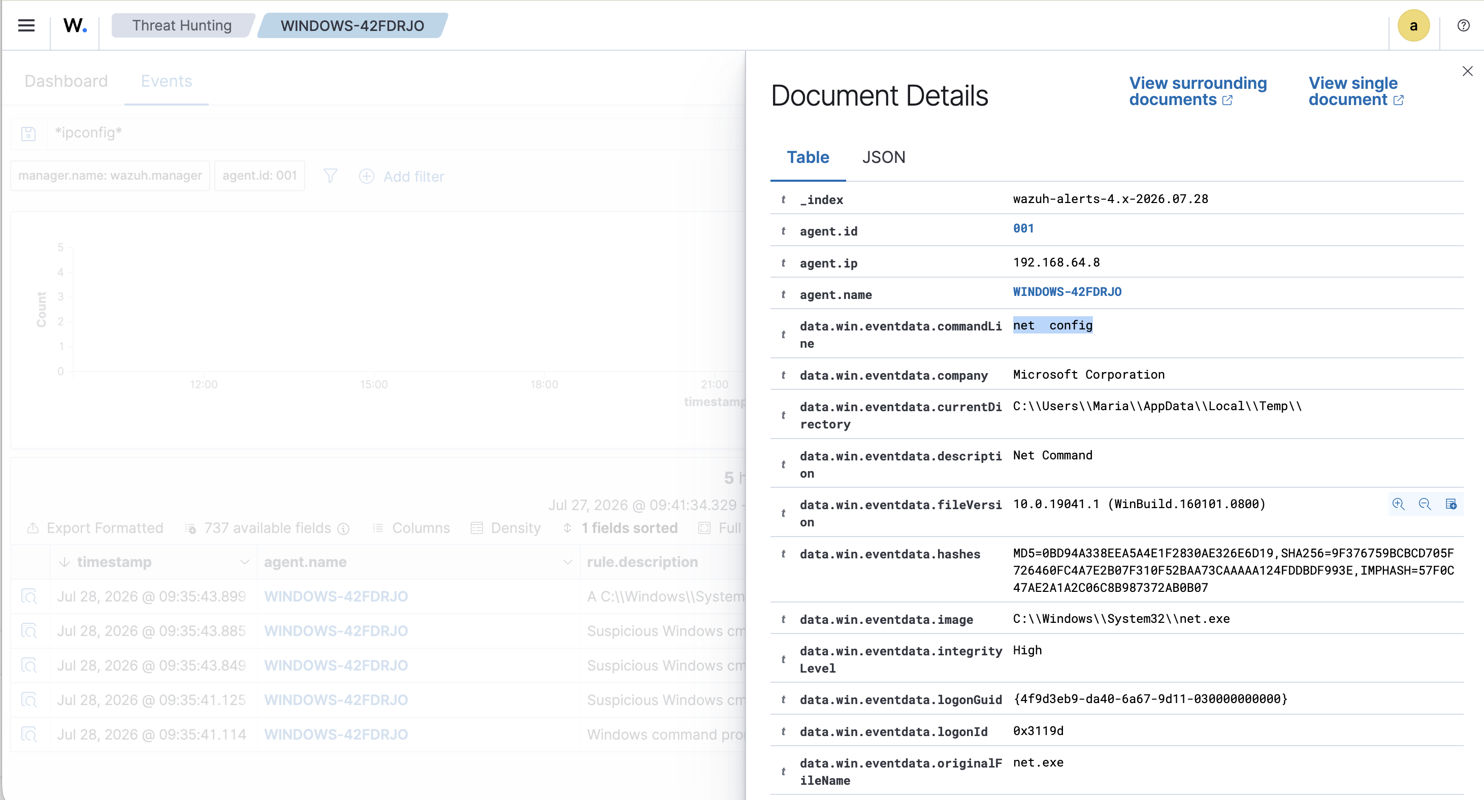This screenshot has height=800, width=1484.
Task: Click agent.id value 001 link
Action: [1023, 228]
